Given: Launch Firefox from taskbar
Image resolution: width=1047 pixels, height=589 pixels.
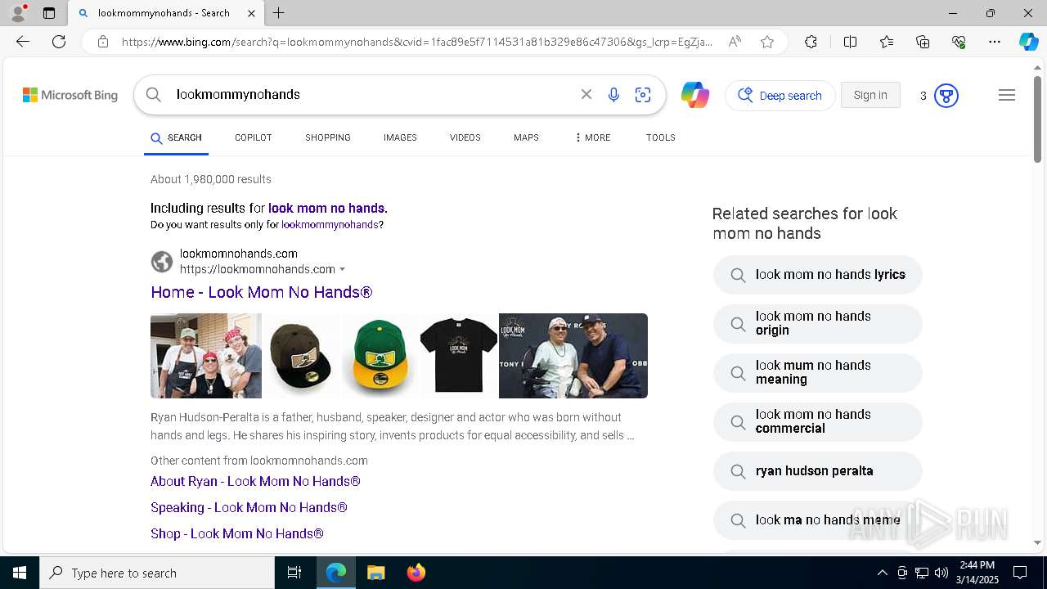Looking at the screenshot, I should [x=416, y=573].
